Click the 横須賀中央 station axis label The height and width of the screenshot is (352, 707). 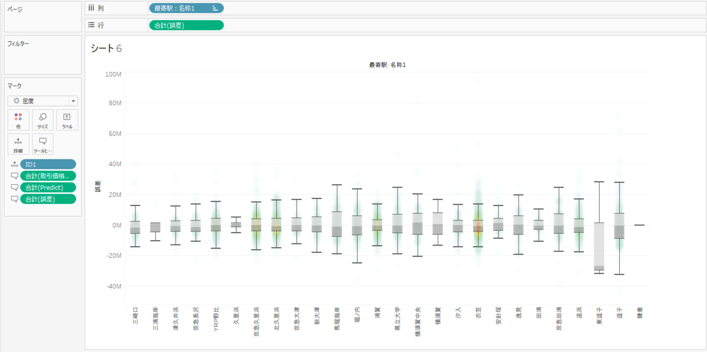[x=417, y=321]
